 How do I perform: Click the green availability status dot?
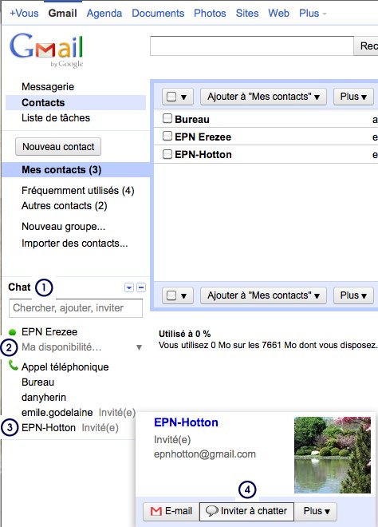(x=13, y=332)
